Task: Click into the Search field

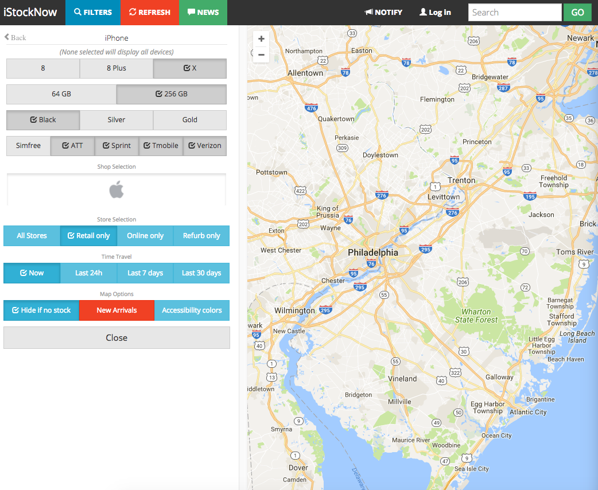Action: pyautogui.click(x=514, y=12)
